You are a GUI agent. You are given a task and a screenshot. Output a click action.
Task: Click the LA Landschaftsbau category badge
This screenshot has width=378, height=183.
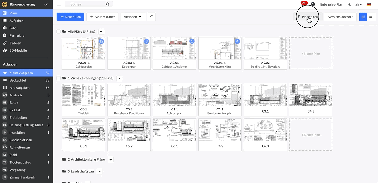click(5, 140)
